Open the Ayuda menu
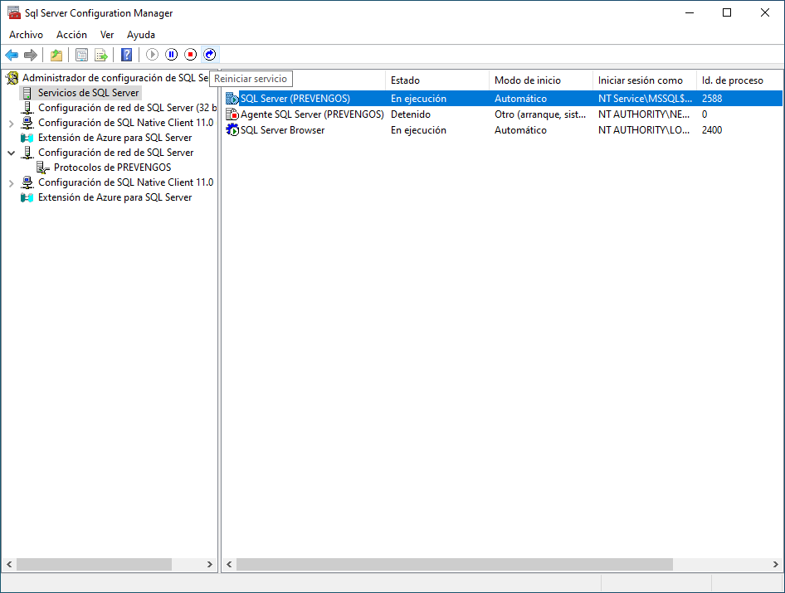 141,35
